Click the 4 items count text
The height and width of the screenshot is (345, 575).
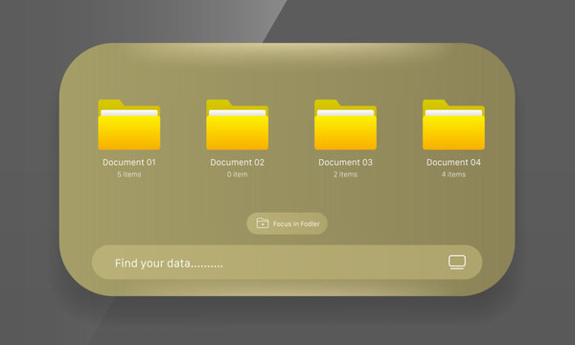(x=453, y=174)
